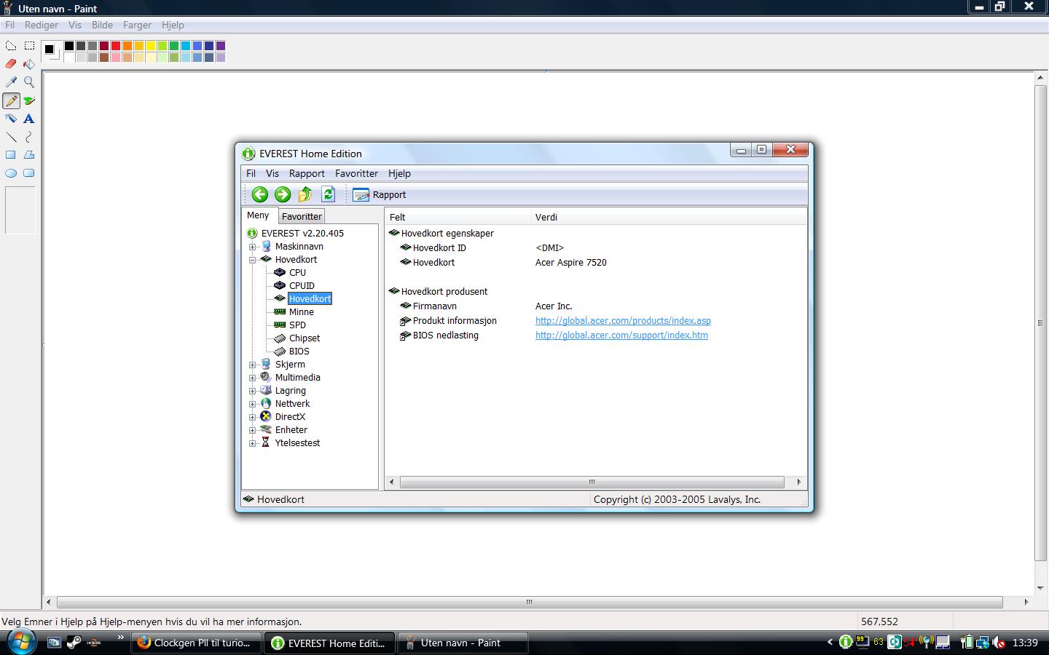Viewport: 1049px width, 655px height.
Task: Click the Verdi column header
Action: click(x=668, y=217)
